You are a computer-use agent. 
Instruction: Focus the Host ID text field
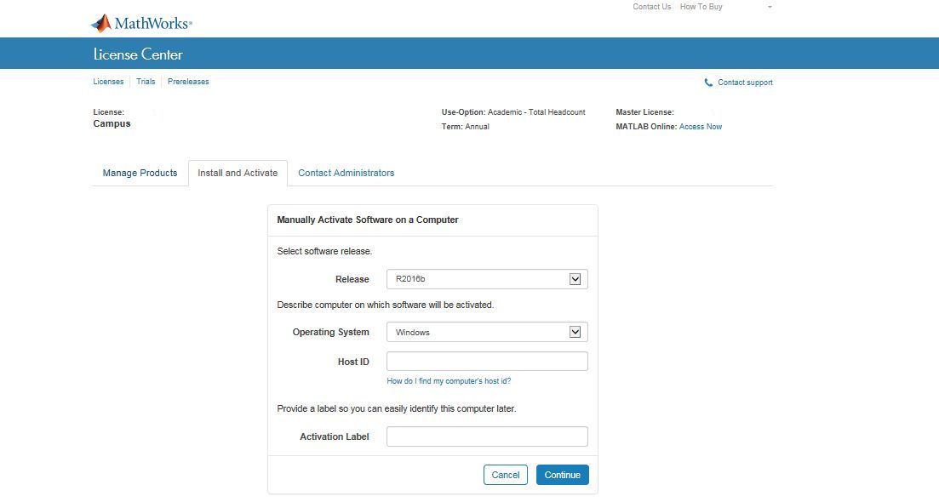pos(487,362)
